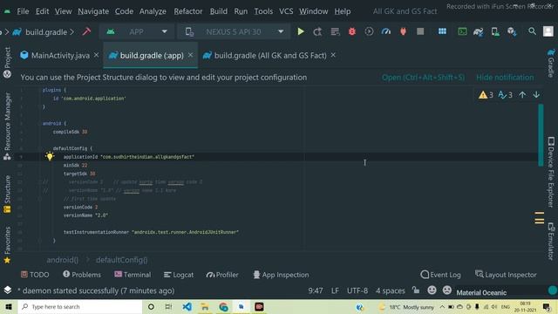Open the Build menu
This screenshot has width=558, height=314.
click(219, 11)
